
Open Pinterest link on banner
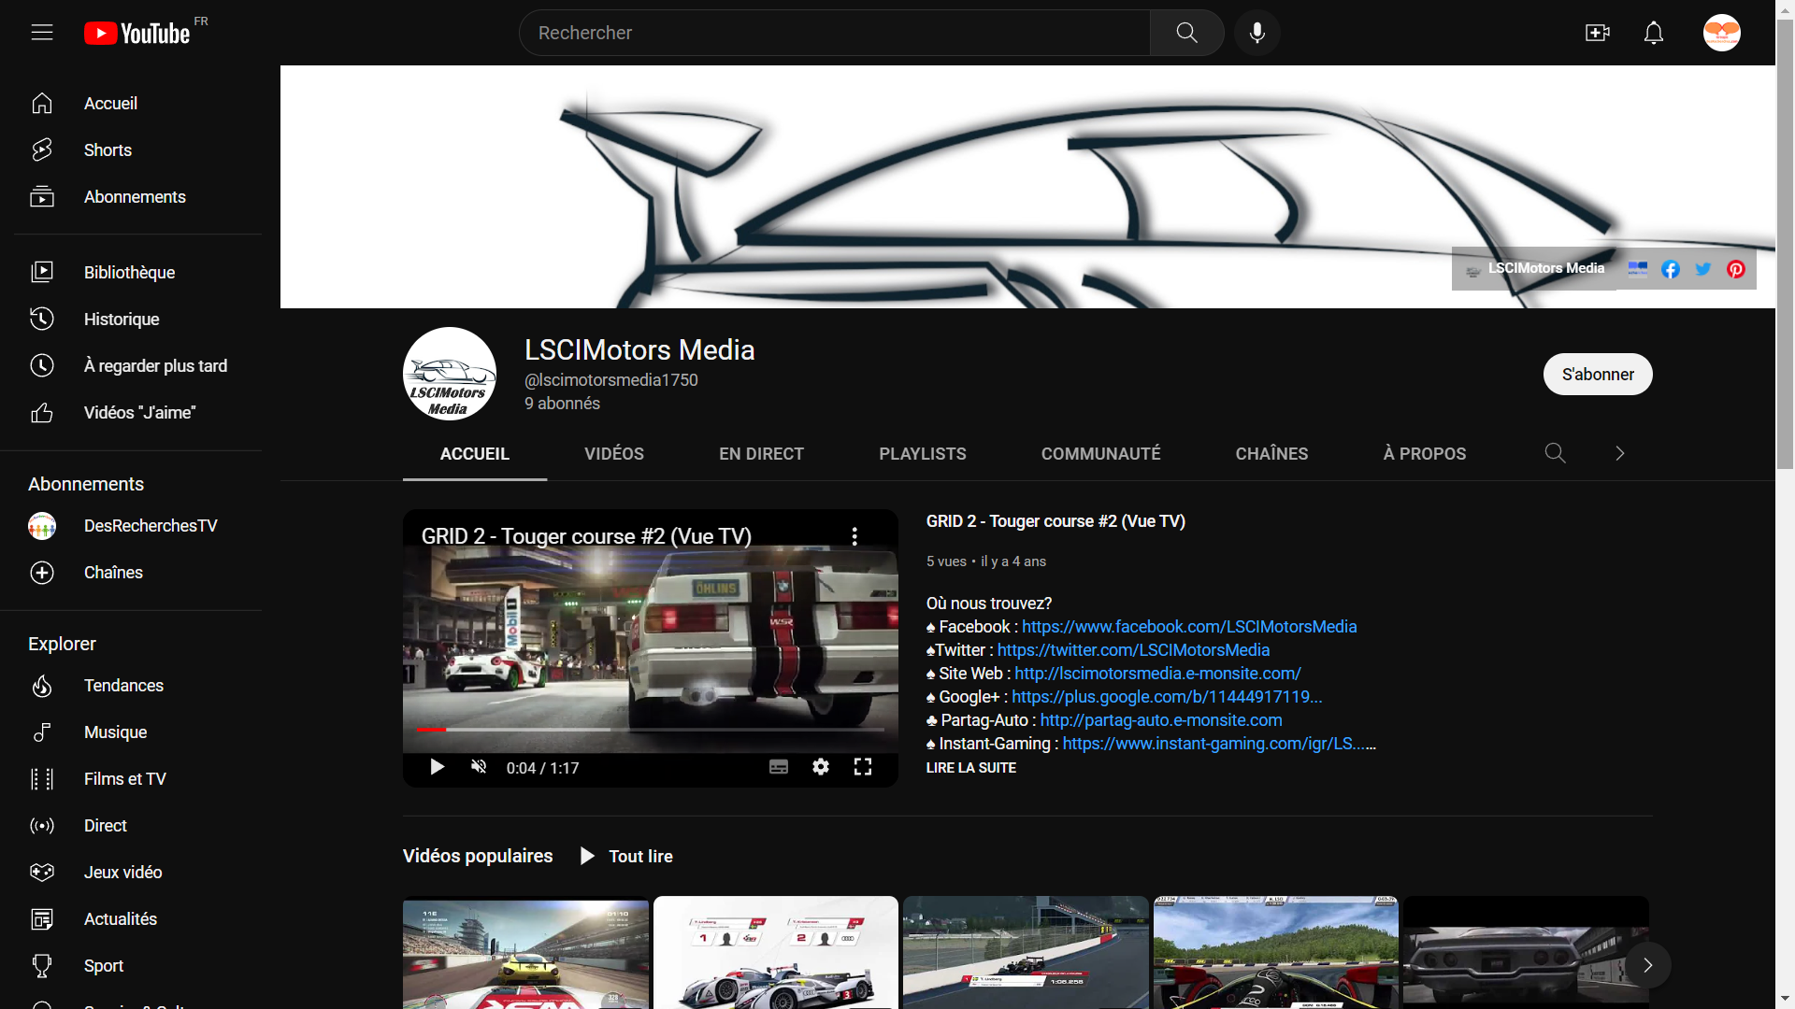[x=1736, y=269]
